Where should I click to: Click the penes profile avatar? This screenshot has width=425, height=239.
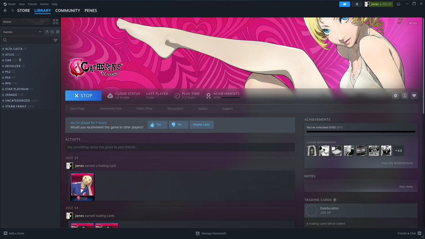pos(367,4)
